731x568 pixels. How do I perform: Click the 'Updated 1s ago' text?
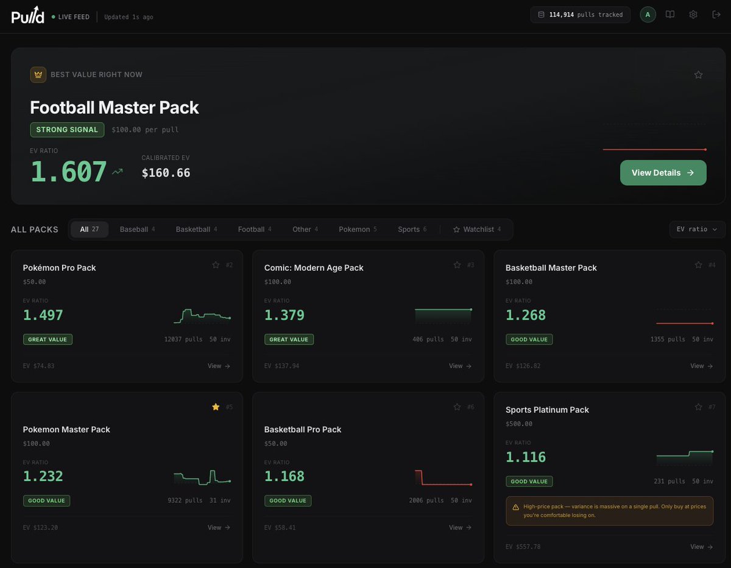(x=129, y=17)
